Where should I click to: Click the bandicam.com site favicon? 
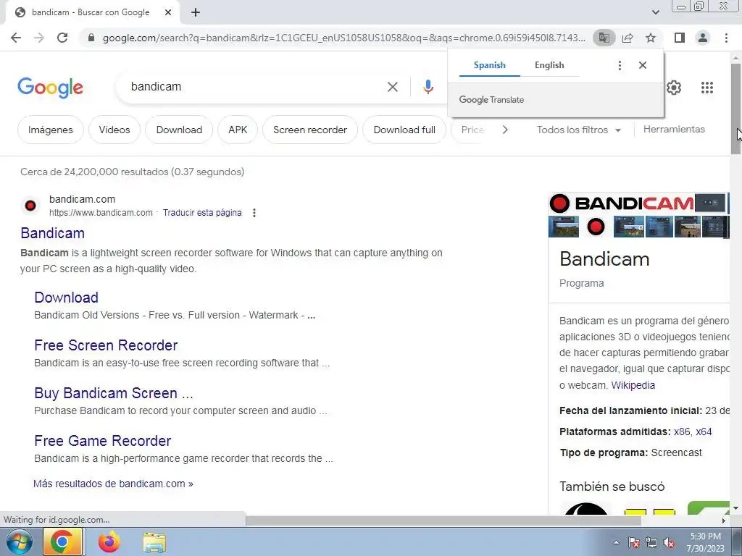point(30,206)
